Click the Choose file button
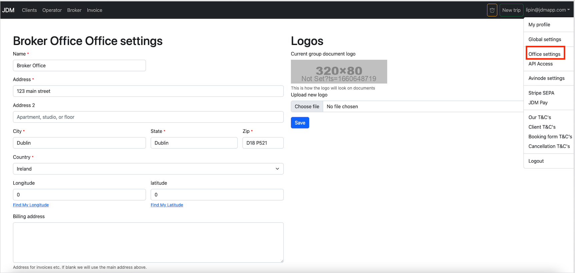This screenshot has height=273, width=575. [x=307, y=106]
